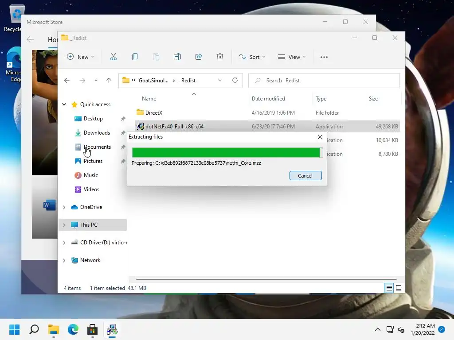Open Downloads in navigation pane
The image size is (454, 340).
[97, 133]
